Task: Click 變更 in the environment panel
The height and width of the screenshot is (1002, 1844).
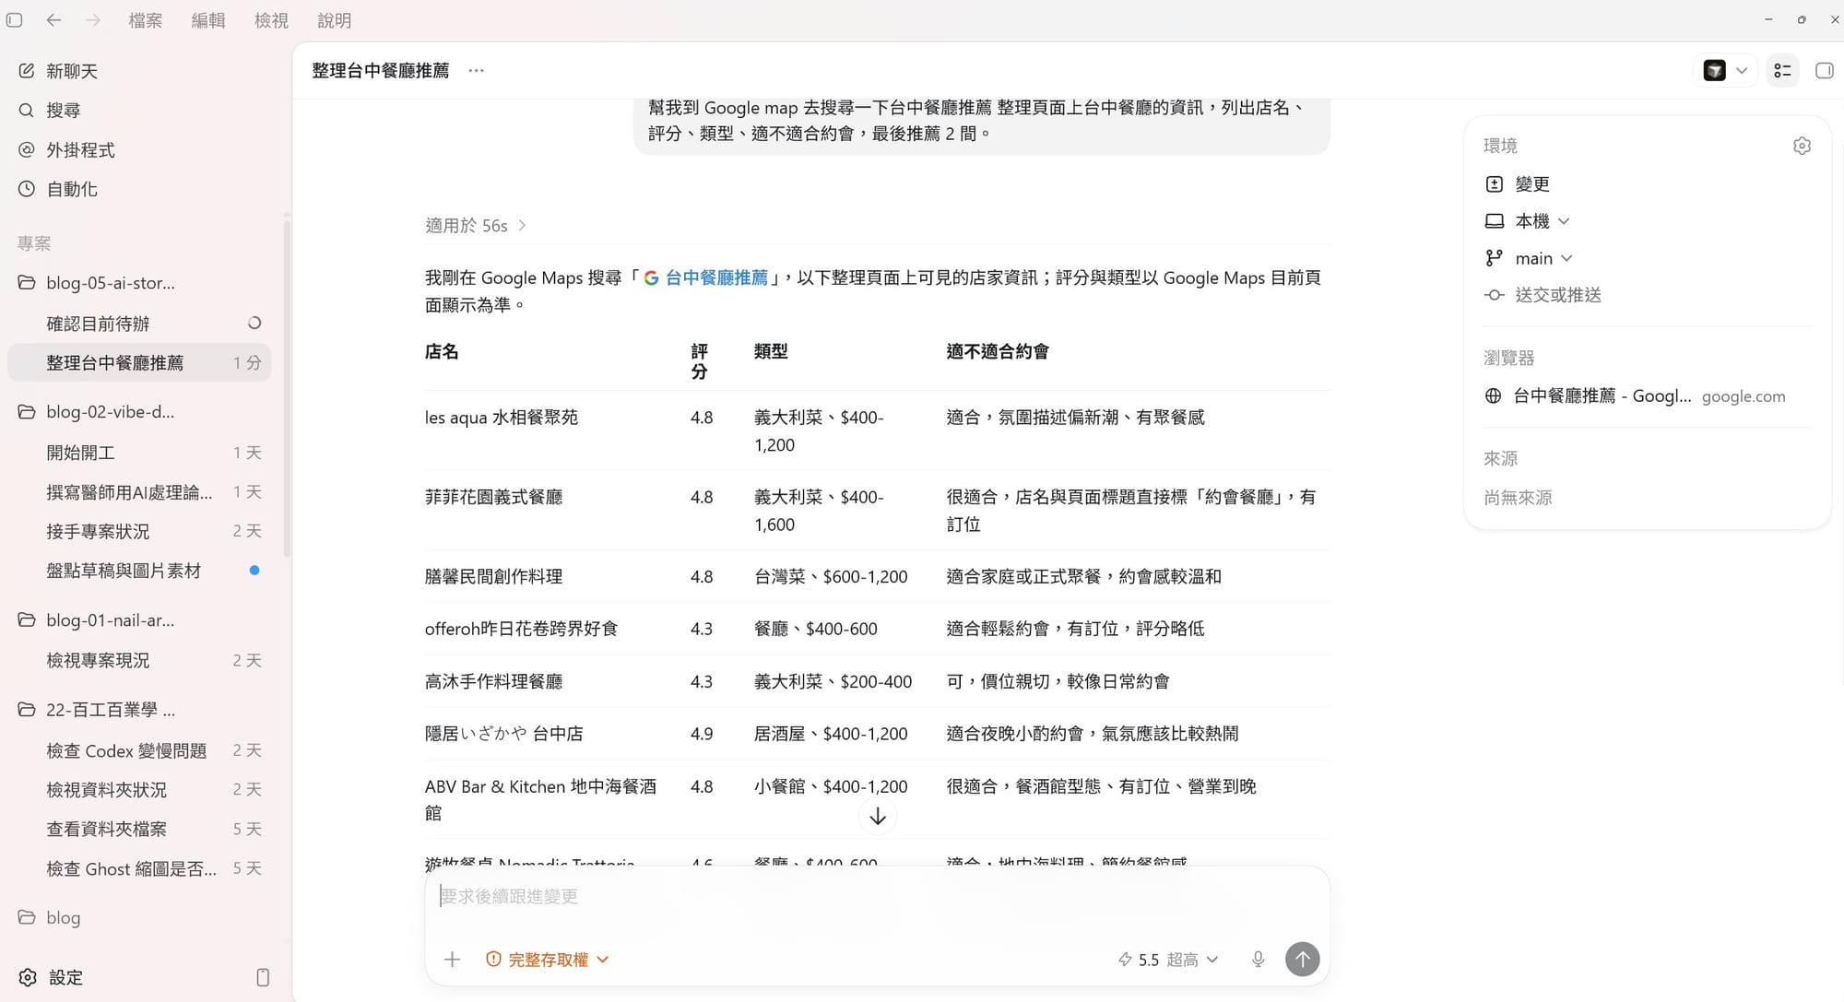Action: pos(1519,184)
